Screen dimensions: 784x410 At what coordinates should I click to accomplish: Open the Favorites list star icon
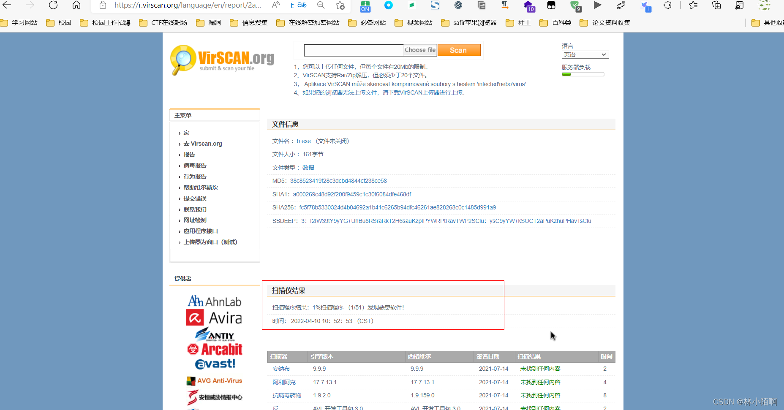(x=693, y=5)
